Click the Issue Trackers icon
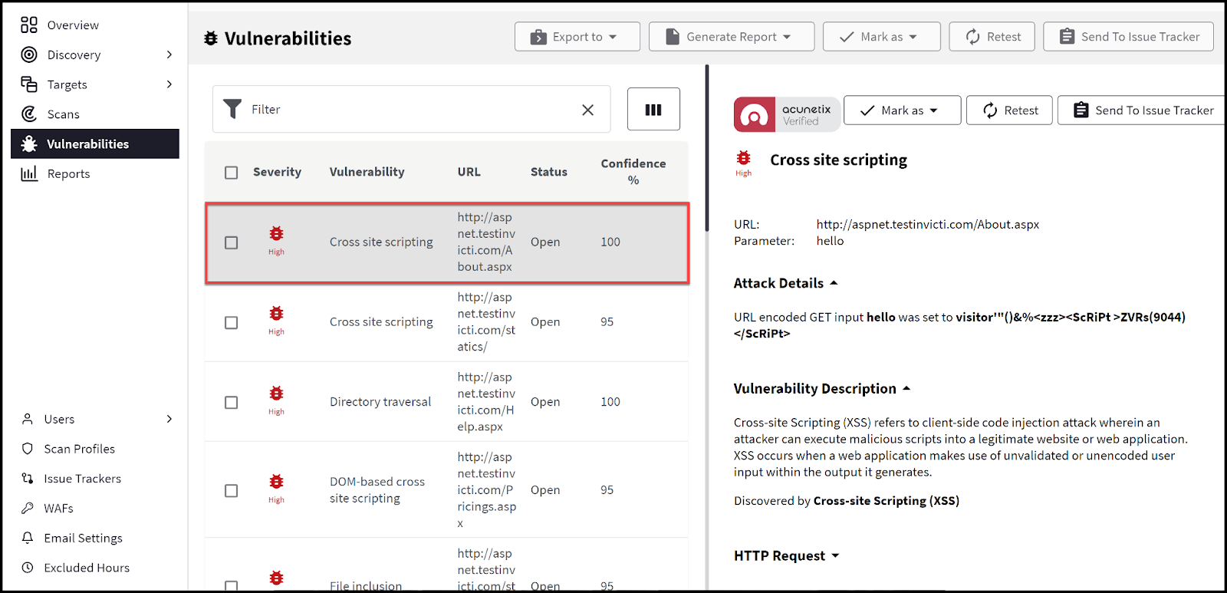Image resolution: width=1227 pixels, height=593 pixels. pyautogui.click(x=28, y=479)
